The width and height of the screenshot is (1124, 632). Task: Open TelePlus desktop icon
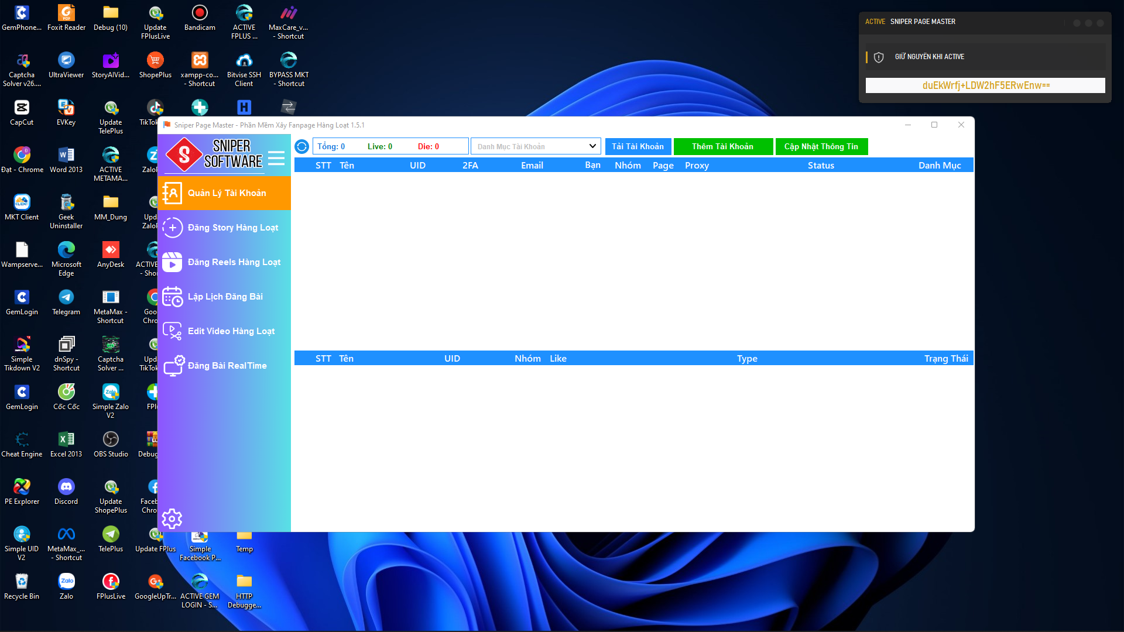tap(111, 540)
